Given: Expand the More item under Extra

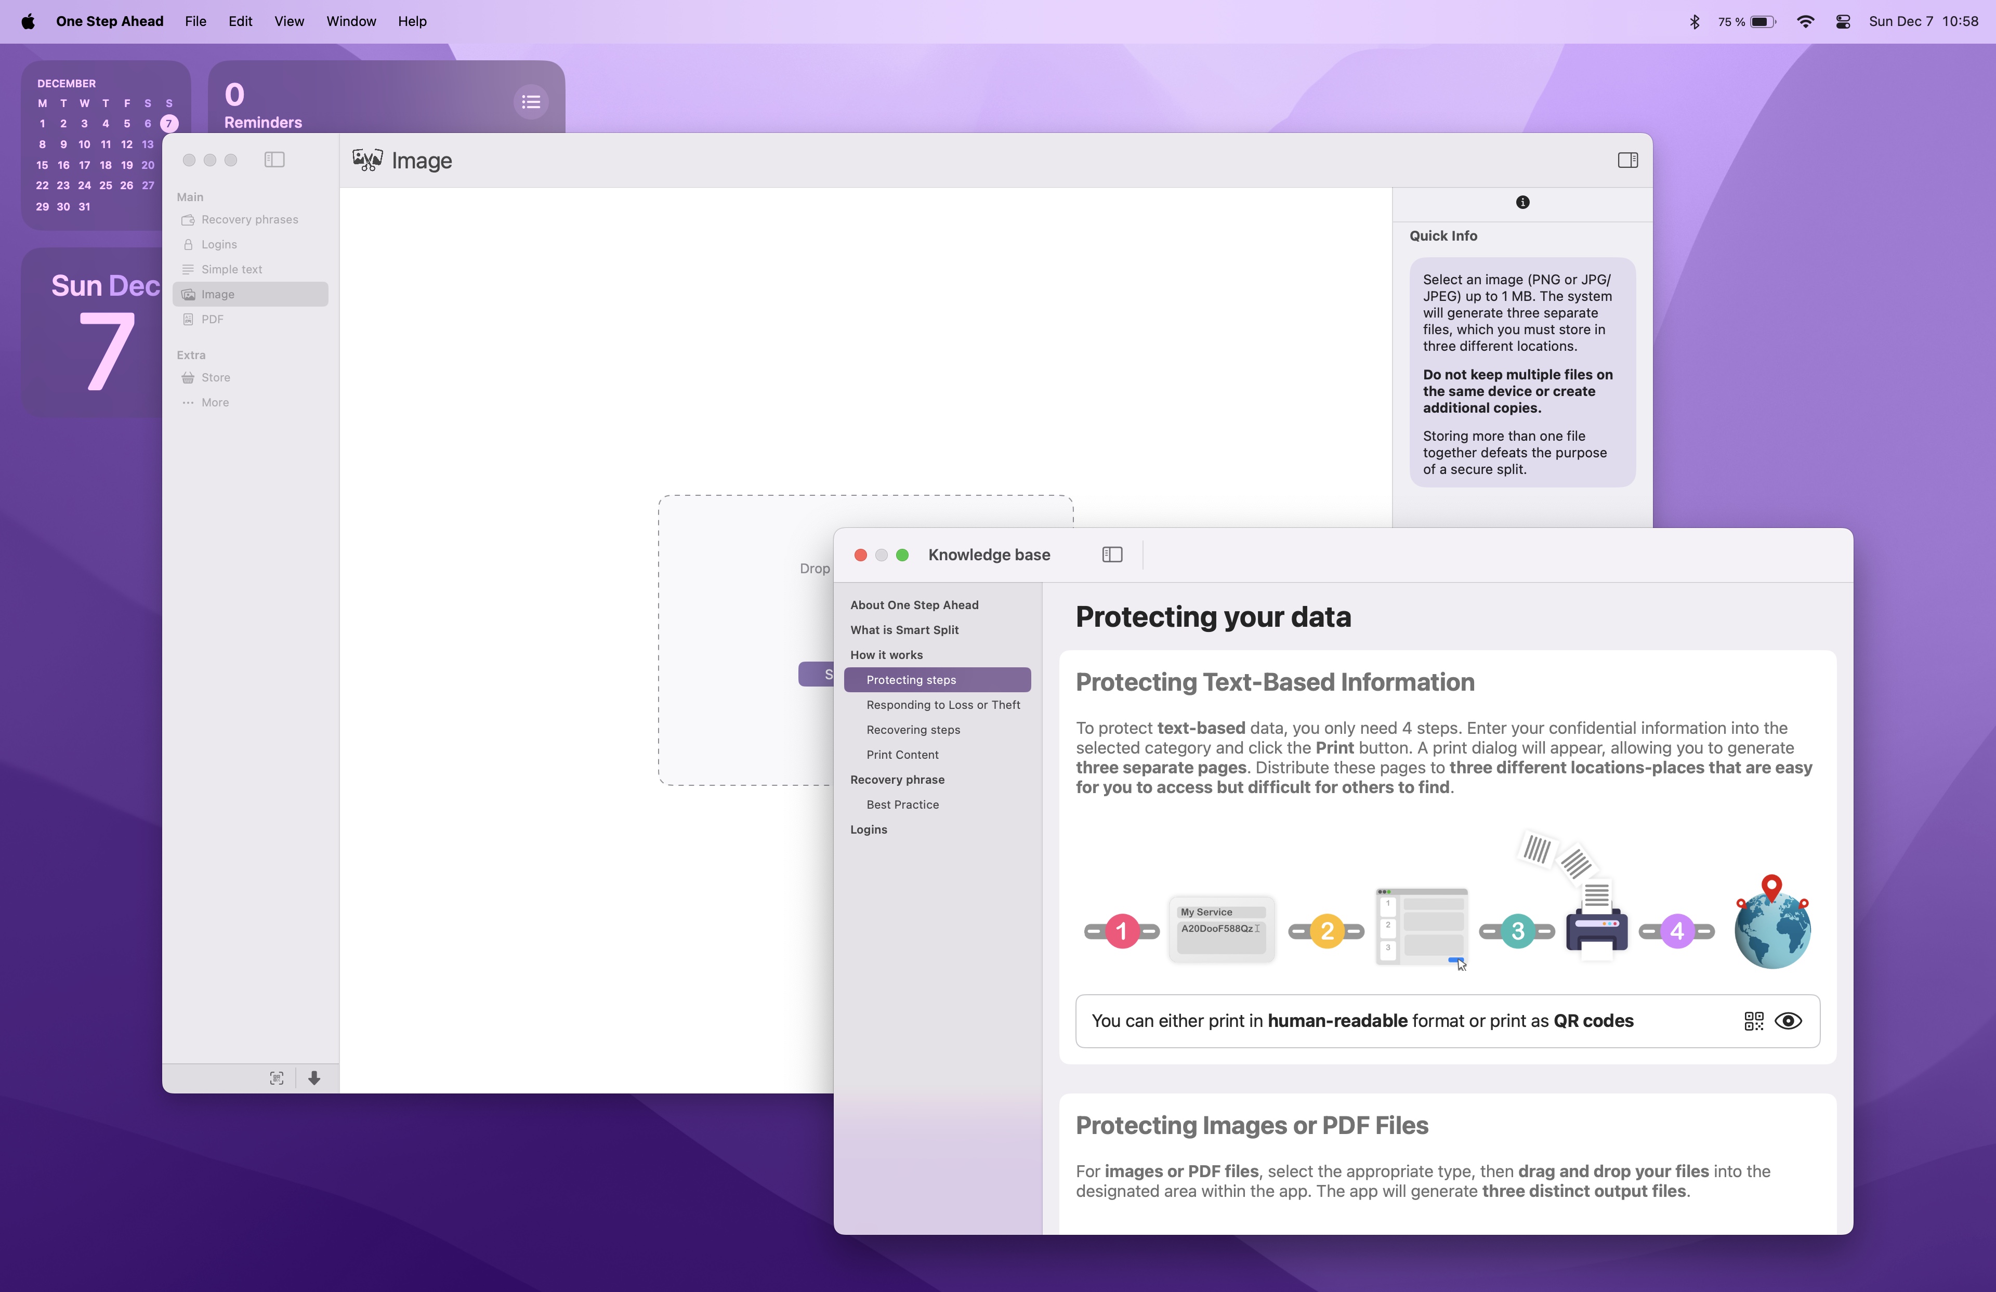Looking at the screenshot, I should tap(214, 402).
